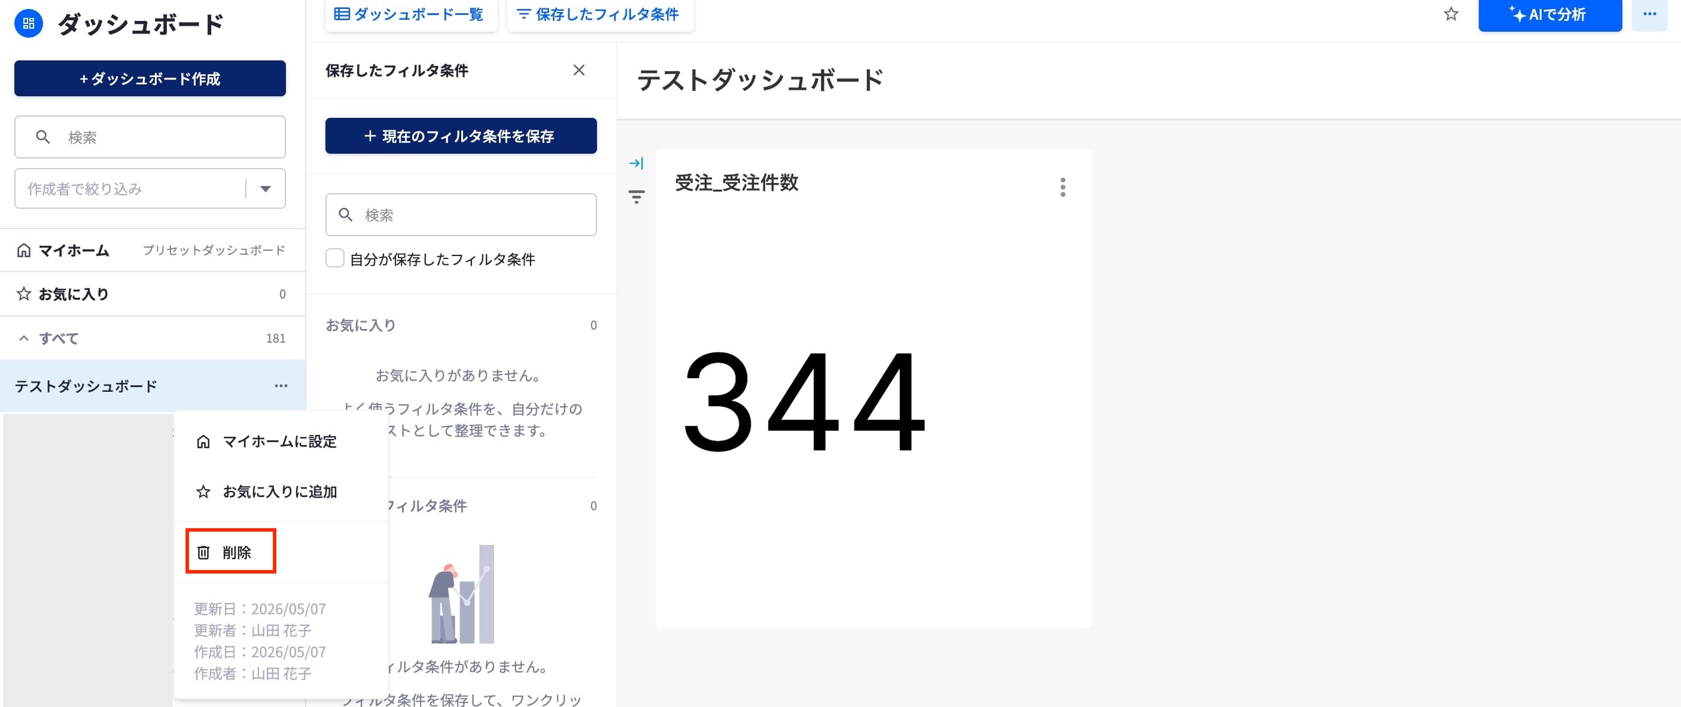Screen dimensions: 1681x707
Task: Click the expand panel arrow icon
Action: click(637, 163)
